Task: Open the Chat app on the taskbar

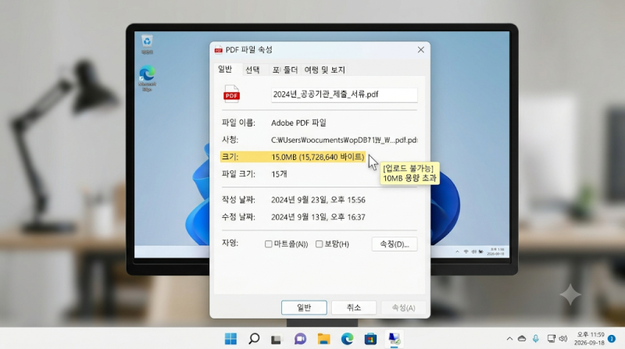Action: point(300,339)
